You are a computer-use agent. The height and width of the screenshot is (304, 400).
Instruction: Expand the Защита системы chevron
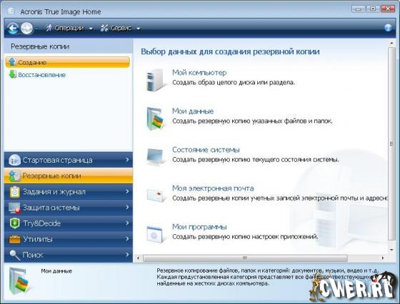point(128,207)
